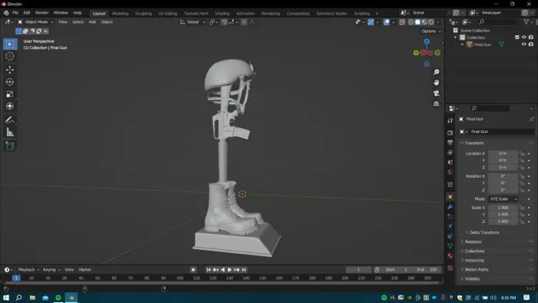538x303 pixels.
Task: Click the camera view icon in viewport
Action: [x=436, y=93]
